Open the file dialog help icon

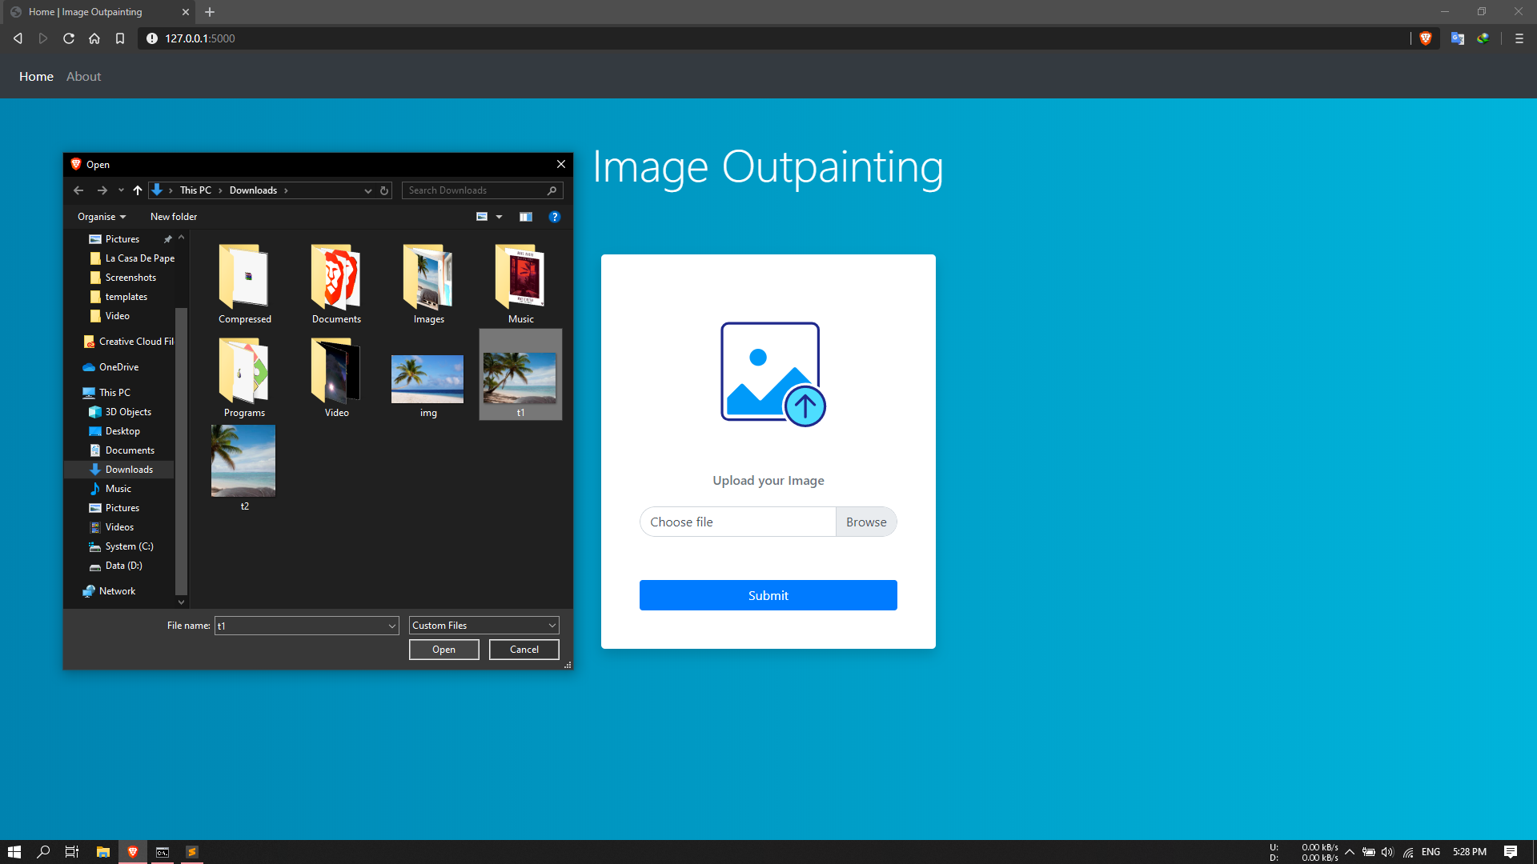point(554,217)
